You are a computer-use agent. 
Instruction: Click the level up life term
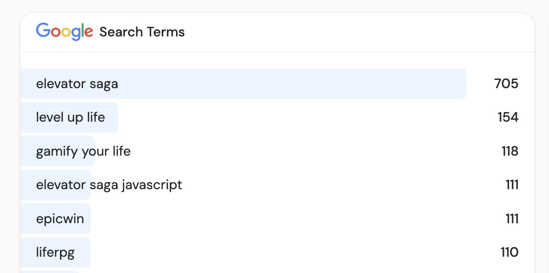pos(71,117)
